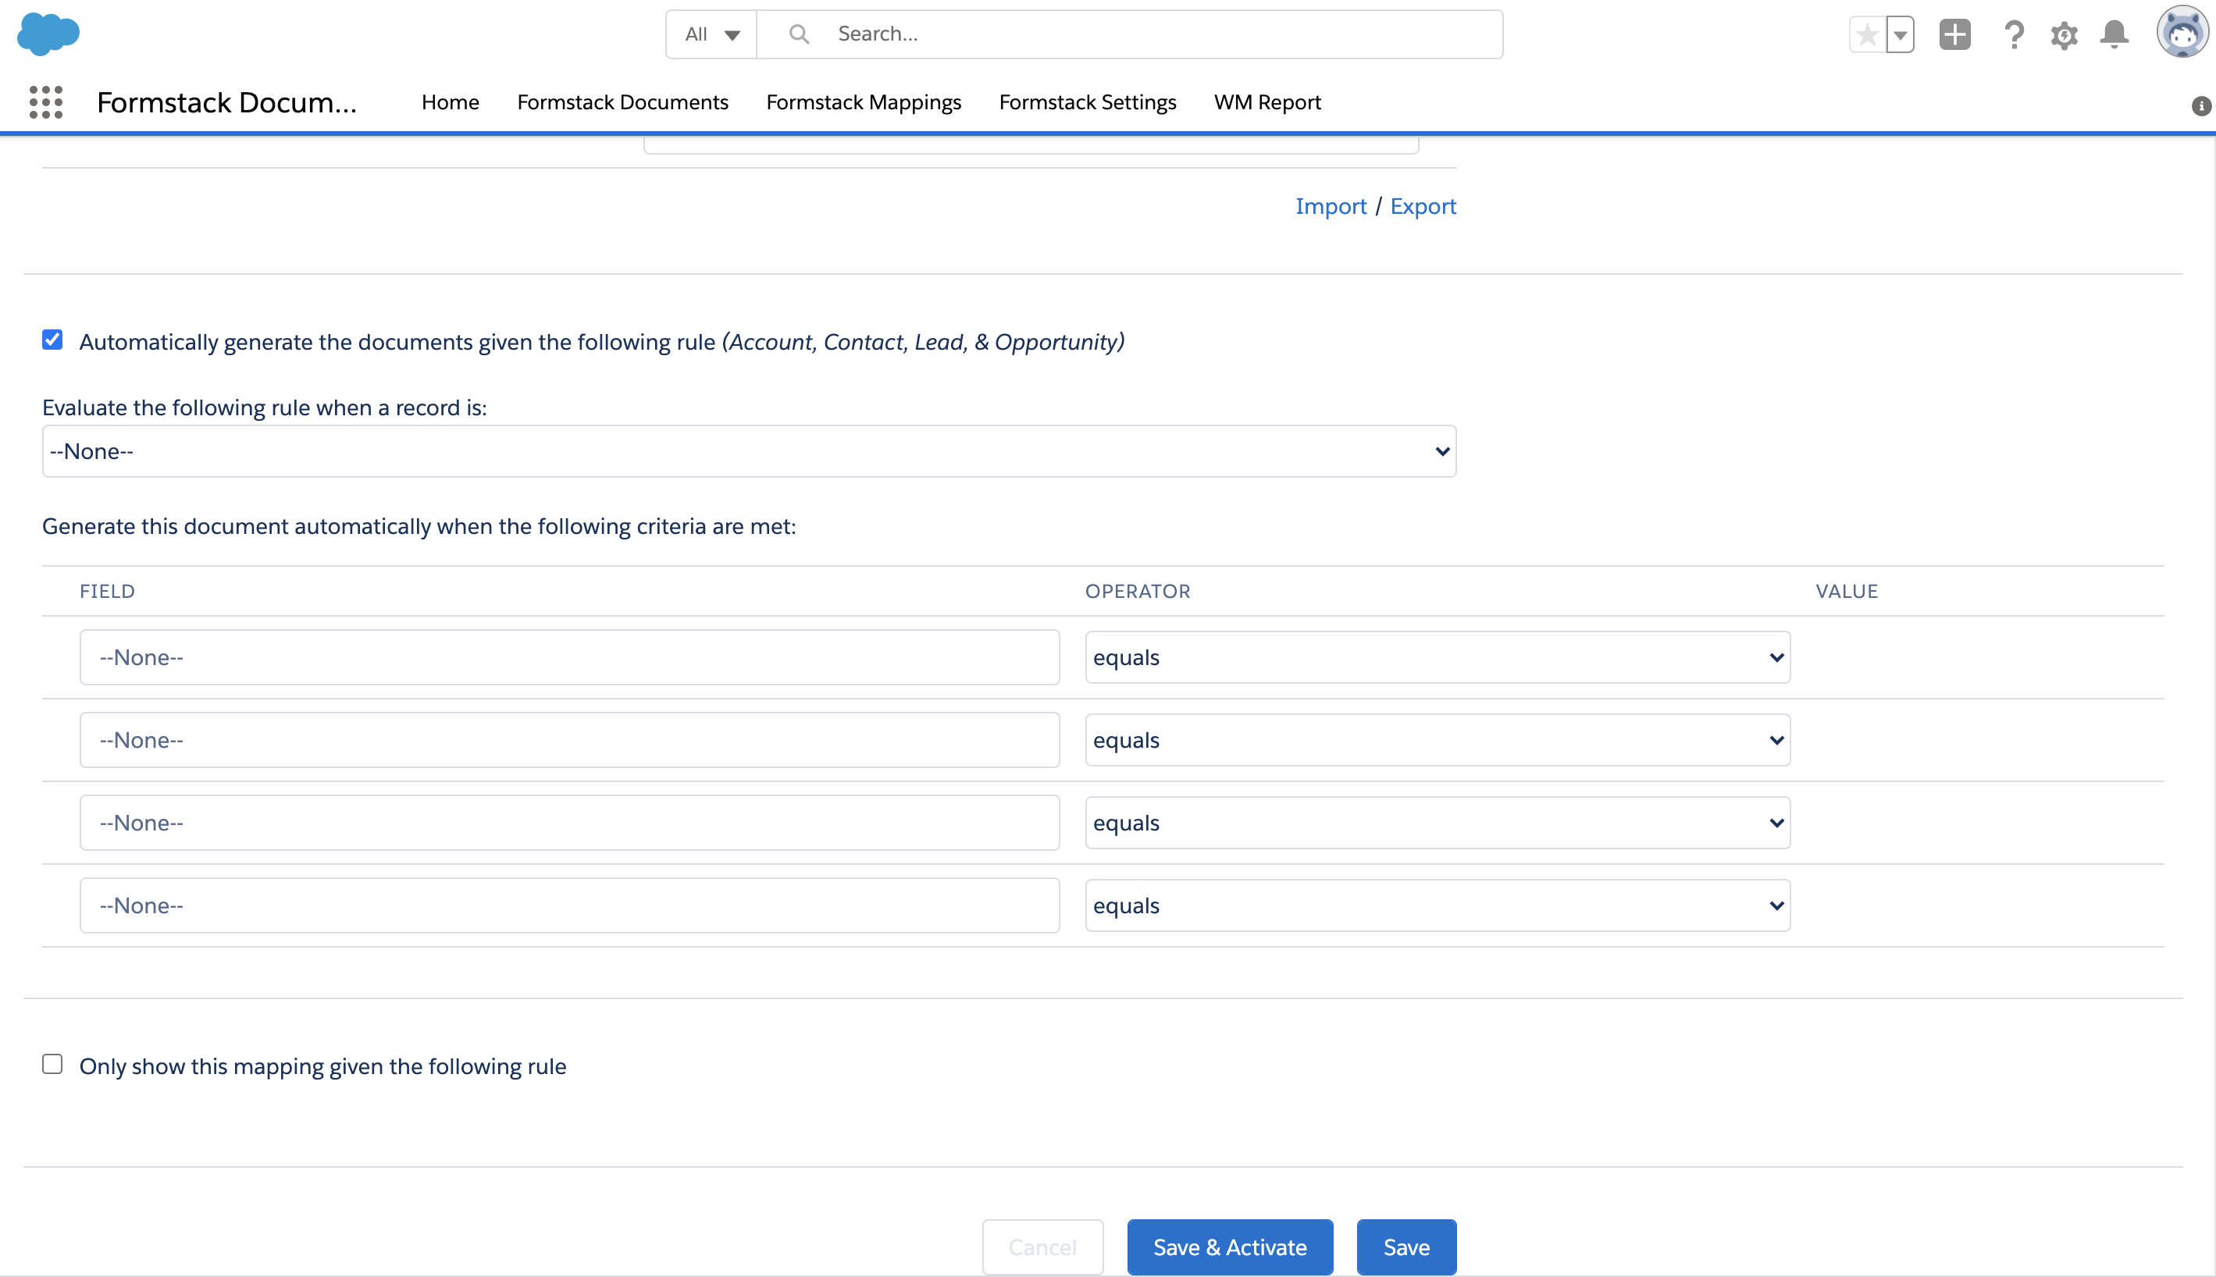This screenshot has width=2216, height=1277.
Task: Open the Evaluate rule record dropdown
Action: 748,452
